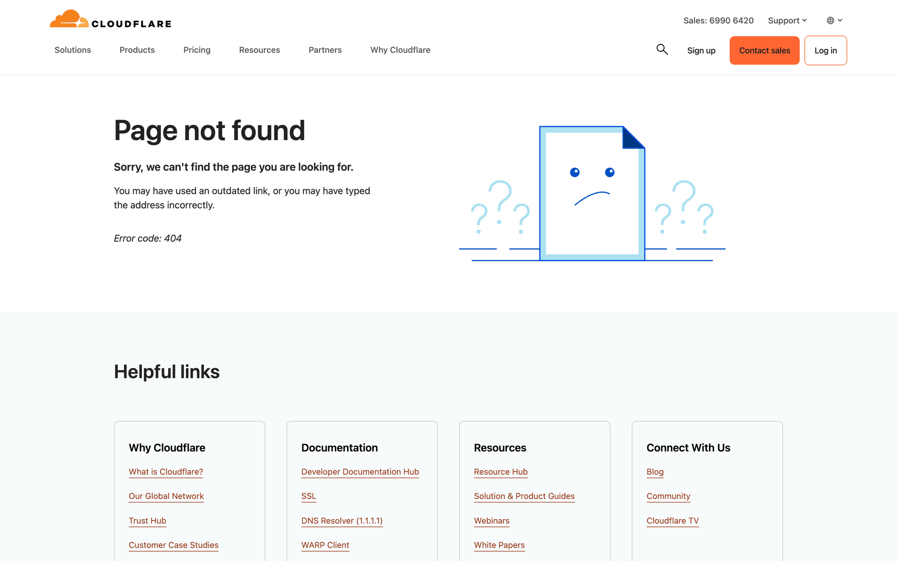Screen dimensions: 897x561
Task: Open Customer Case Studies link
Action: 173,545
